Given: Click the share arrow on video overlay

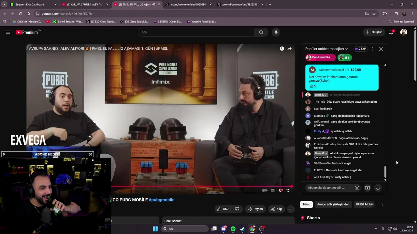Looking at the screenshot, I should click(289, 48).
